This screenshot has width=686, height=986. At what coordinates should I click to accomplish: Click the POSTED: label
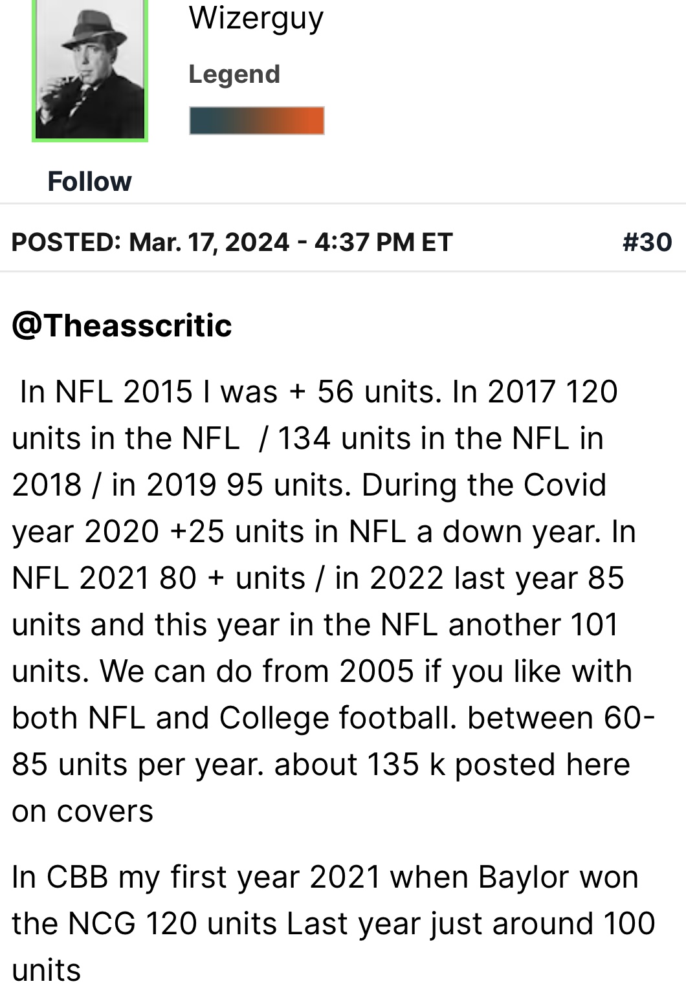[x=66, y=242]
